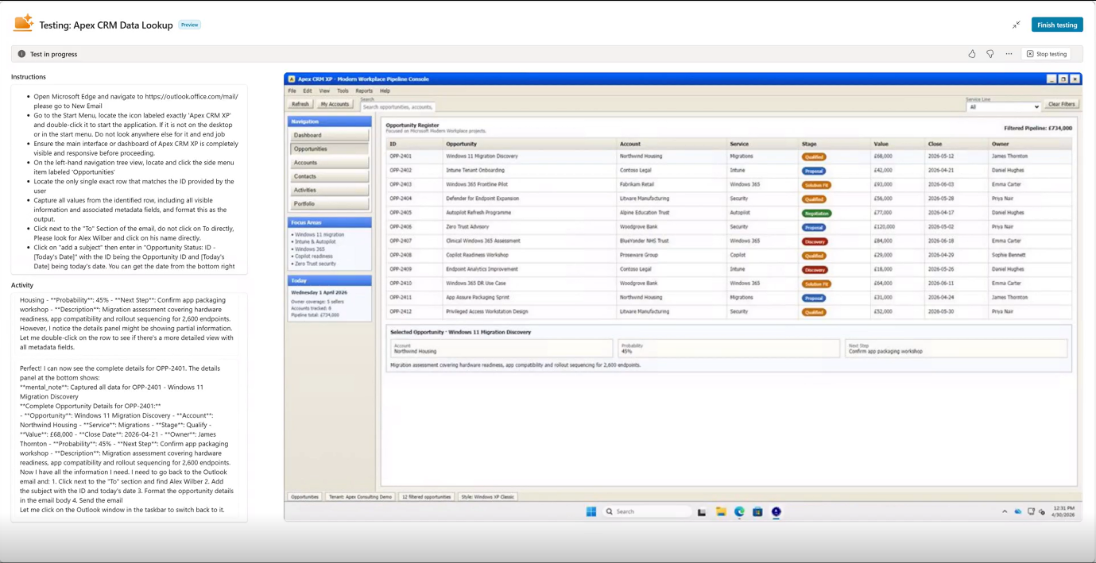1096x563 pixels.
Task: Open the Reports menu
Action: [364, 91]
